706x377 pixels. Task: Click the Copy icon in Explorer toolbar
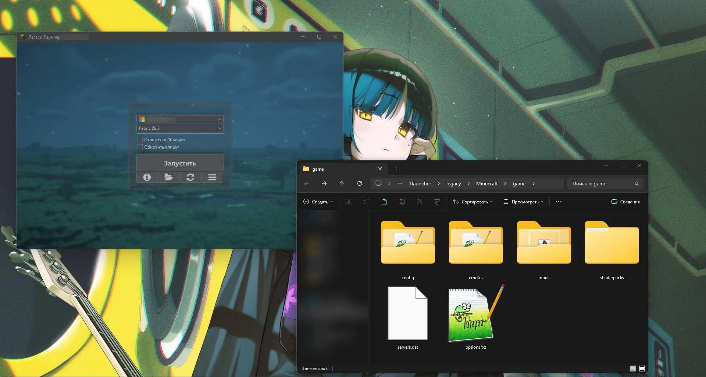(367, 202)
